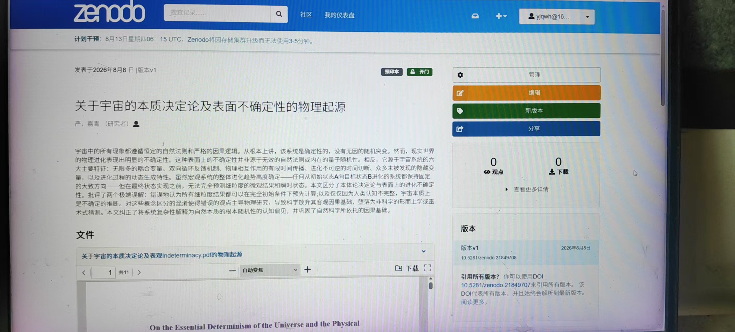Click the green 新版本 button
Image resolution: width=735 pixels, height=332 pixels.
527,111
